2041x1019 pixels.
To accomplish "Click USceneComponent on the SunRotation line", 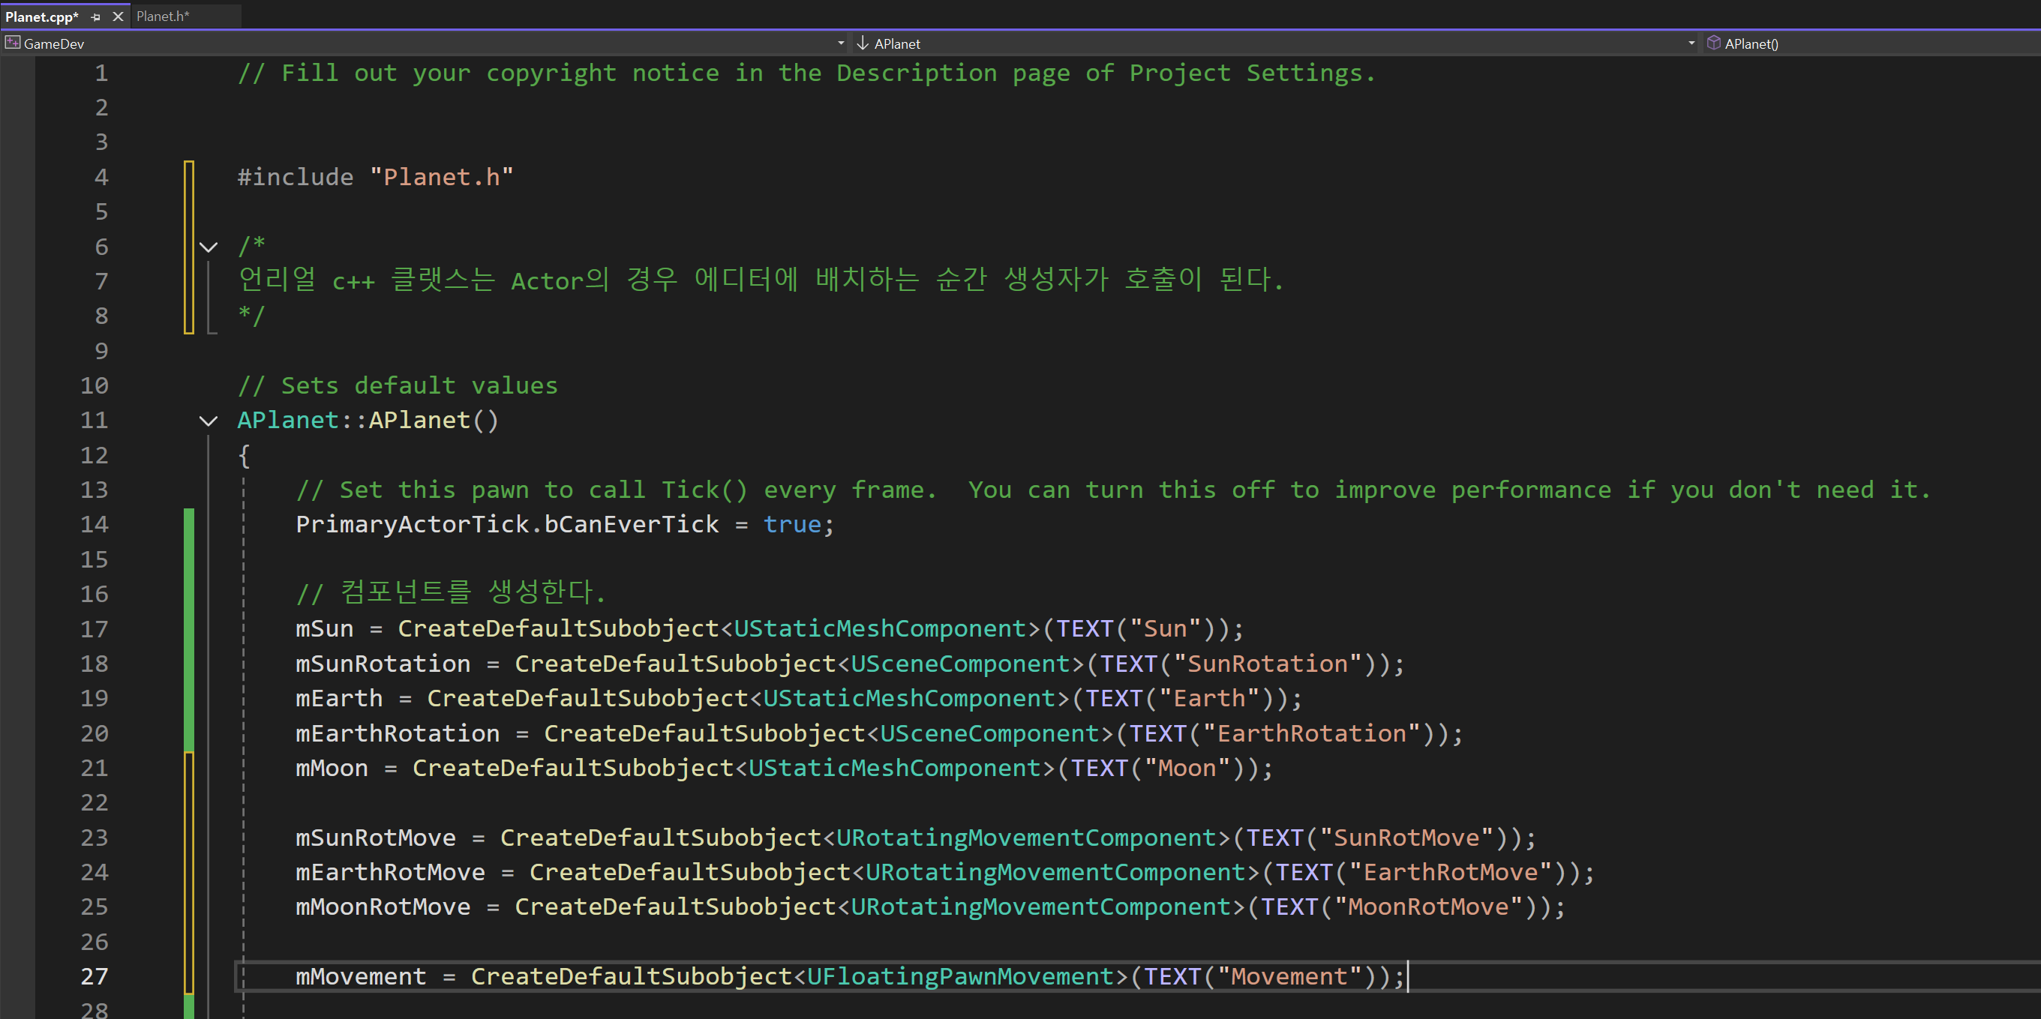I will [960, 664].
